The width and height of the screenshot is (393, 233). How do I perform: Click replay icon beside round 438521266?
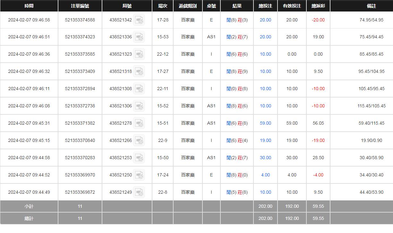(x=139, y=141)
